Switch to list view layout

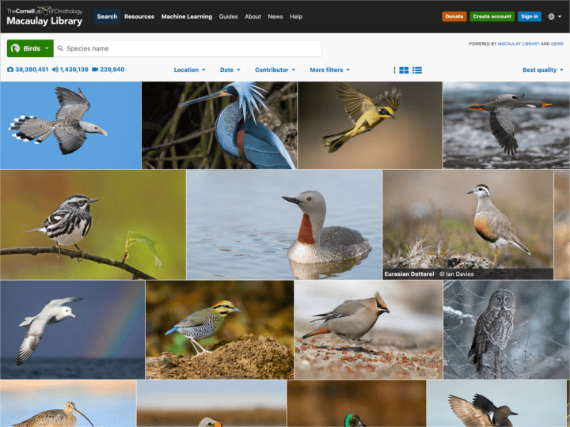point(417,70)
